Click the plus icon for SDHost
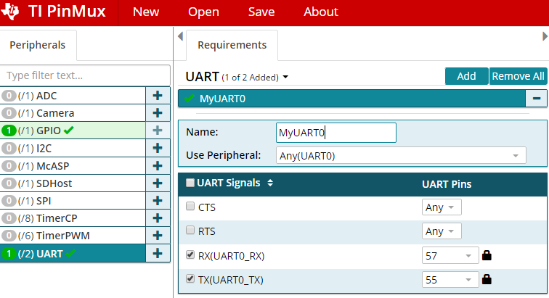549x298 pixels. pos(157,183)
